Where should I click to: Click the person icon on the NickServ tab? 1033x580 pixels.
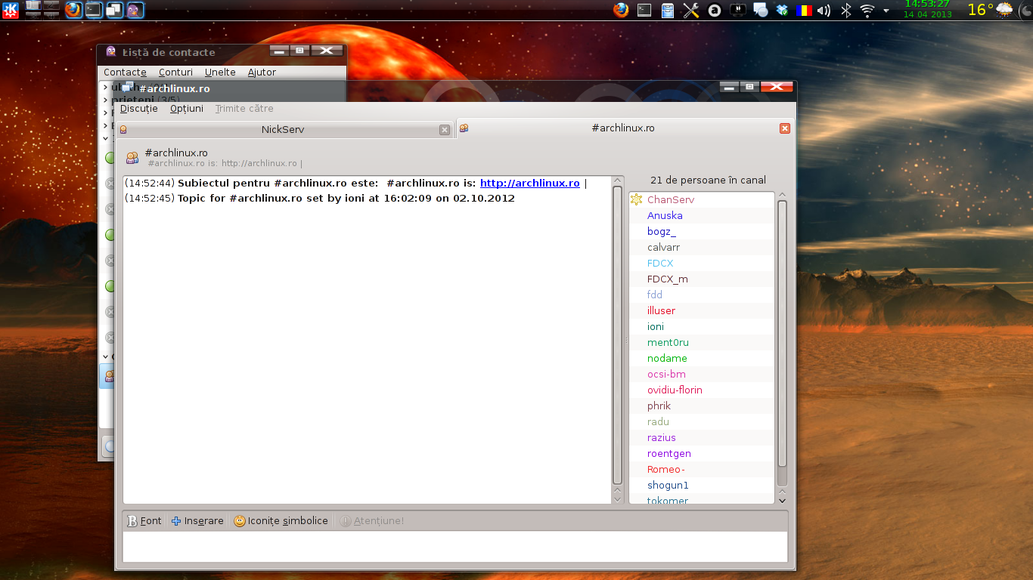pos(123,129)
